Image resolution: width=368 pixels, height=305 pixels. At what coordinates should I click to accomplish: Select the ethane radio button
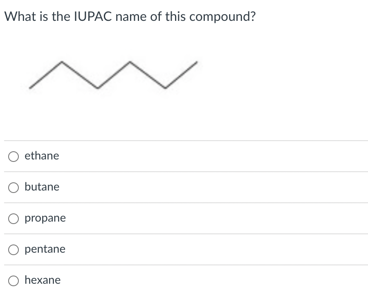[x=13, y=156]
